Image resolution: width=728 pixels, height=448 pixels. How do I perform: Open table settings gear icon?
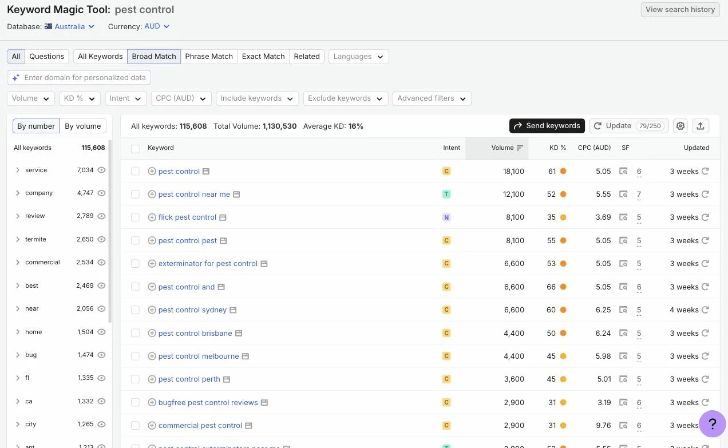(680, 126)
